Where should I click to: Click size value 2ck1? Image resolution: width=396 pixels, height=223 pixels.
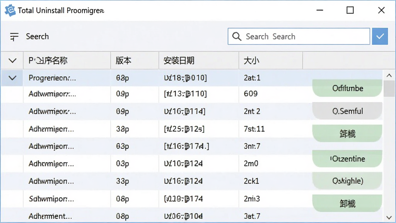click(x=251, y=181)
